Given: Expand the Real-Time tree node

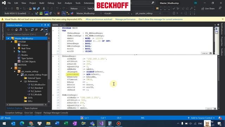Looking at the screenshot, I should pyautogui.click(x=14, y=48).
